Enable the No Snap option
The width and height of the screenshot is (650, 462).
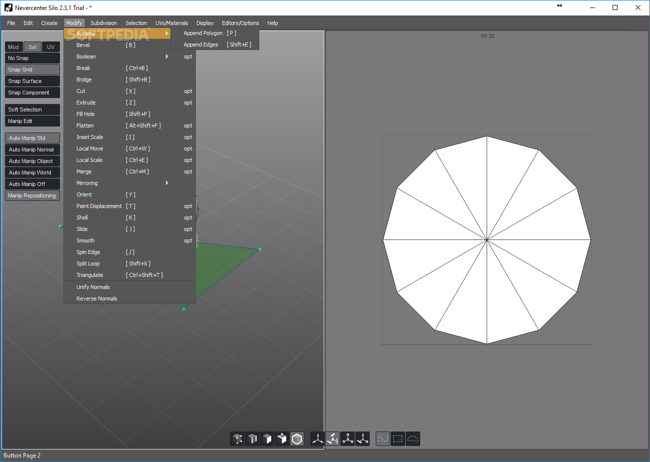pyautogui.click(x=32, y=58)
